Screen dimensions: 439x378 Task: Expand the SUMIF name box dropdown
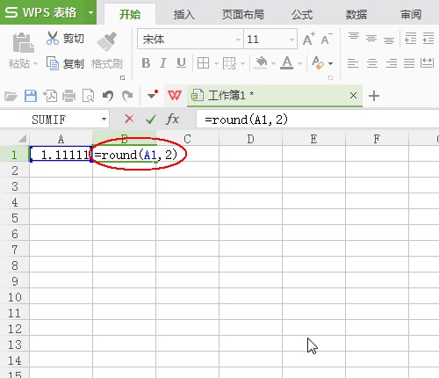pyautogui.click(x=104, y=120)
